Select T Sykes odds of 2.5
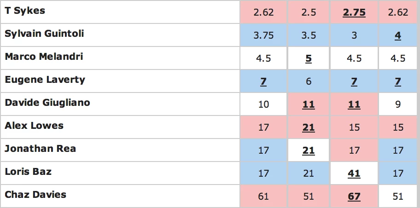 coord(309,12)
